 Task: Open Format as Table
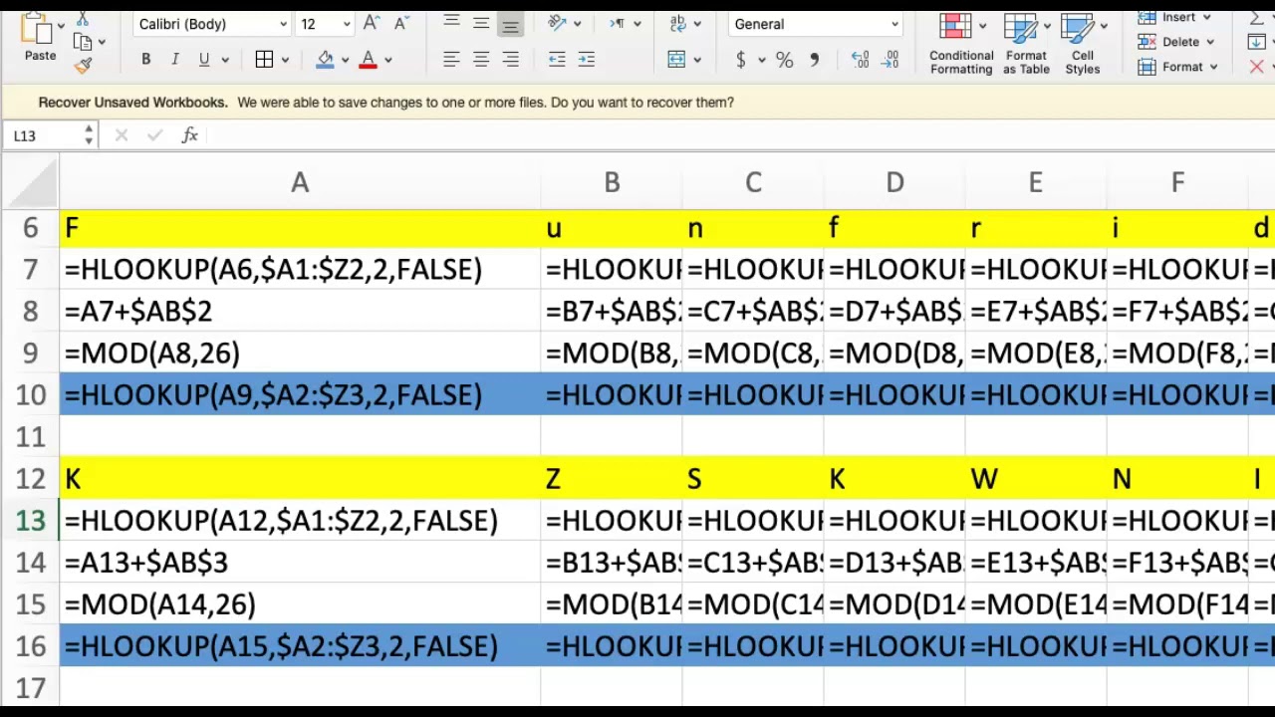[x=1026, y=43]
